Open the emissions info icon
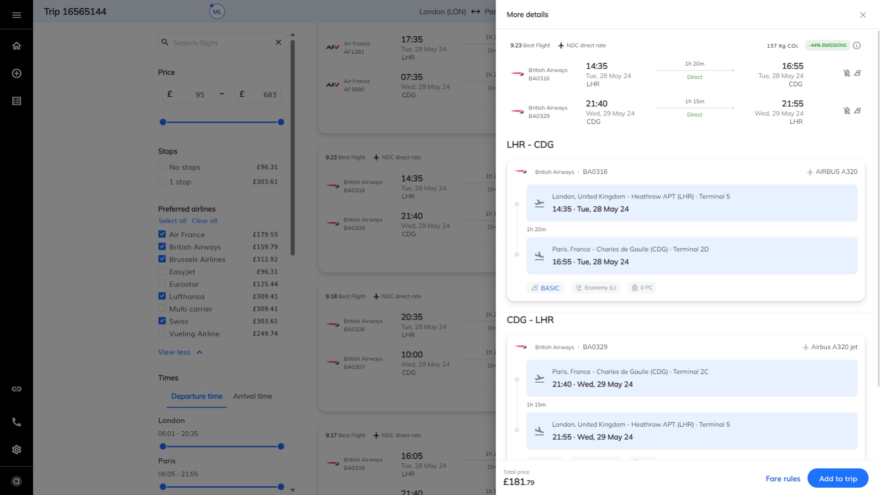Screen dimensions: 881x495 pyautogui.click(x=857, y=45)
